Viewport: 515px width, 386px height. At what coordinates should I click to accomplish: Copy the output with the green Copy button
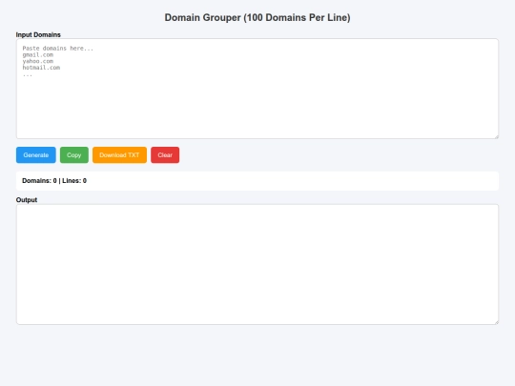pos(73,155)
